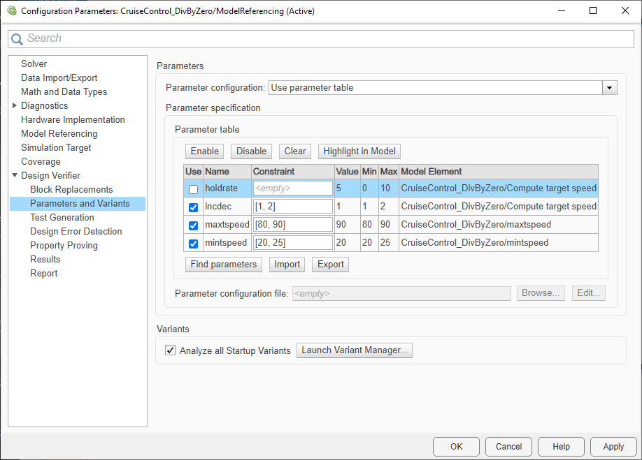642x460 pixels.
Task: Go to Math and Data Types
Action: (x=64, y=91)
